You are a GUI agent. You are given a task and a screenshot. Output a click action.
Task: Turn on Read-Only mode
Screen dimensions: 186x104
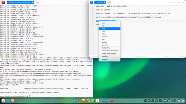[109, 51]
